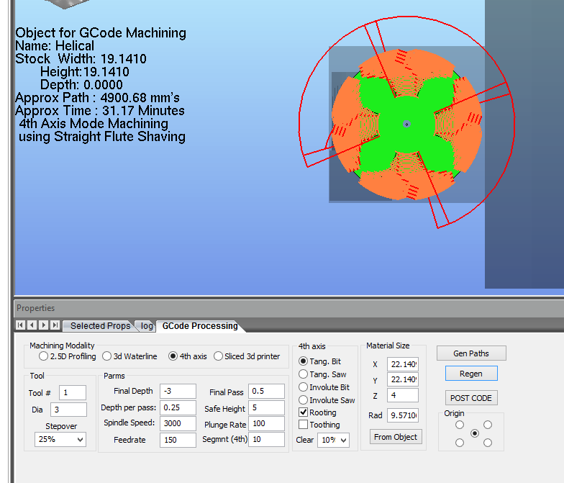Click the Final Pass field
Viewport: 564px width, 483px height.
click(x=266, y=392)
